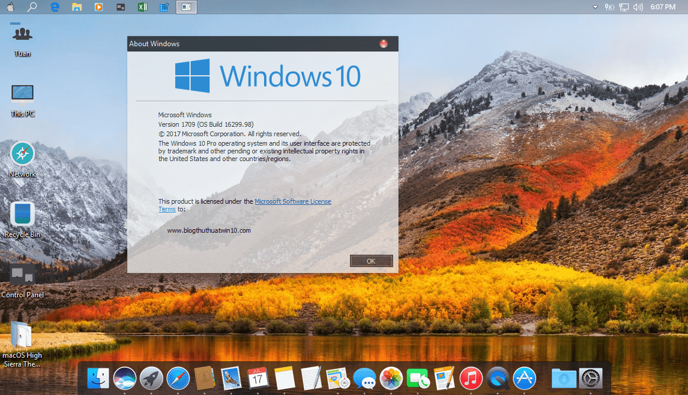Open the network tray icon

click(624, 7)
